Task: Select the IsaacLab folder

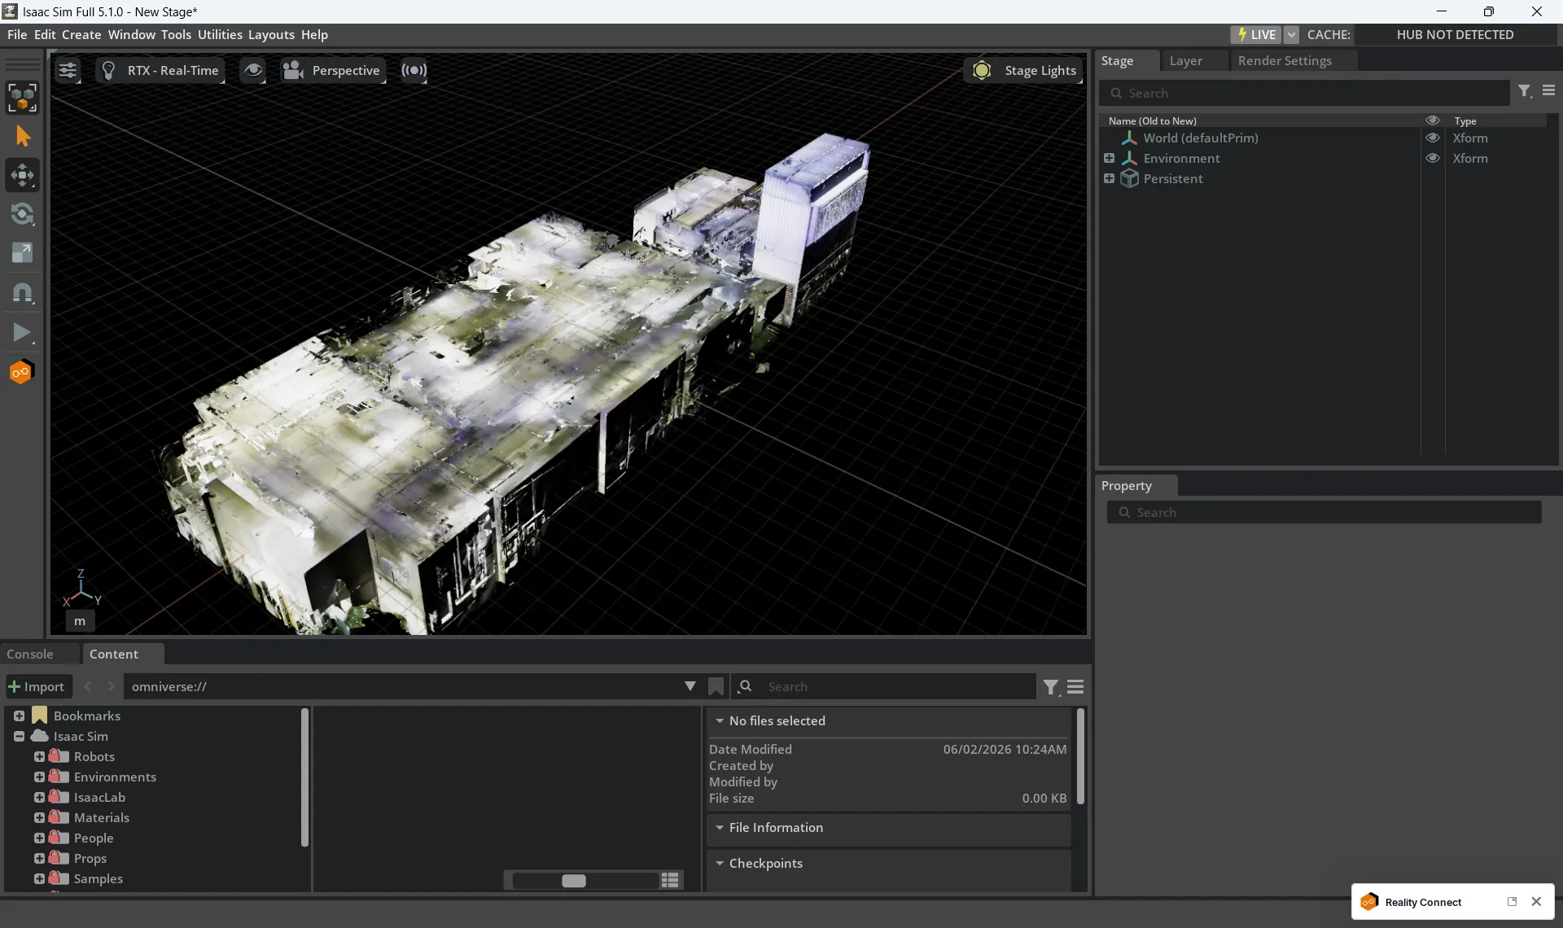Action: coord(99,798)
